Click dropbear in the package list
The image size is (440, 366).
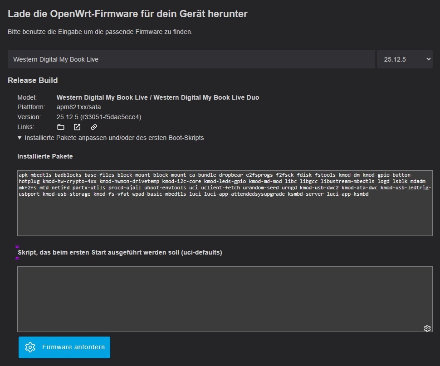[x=231, y=175]
